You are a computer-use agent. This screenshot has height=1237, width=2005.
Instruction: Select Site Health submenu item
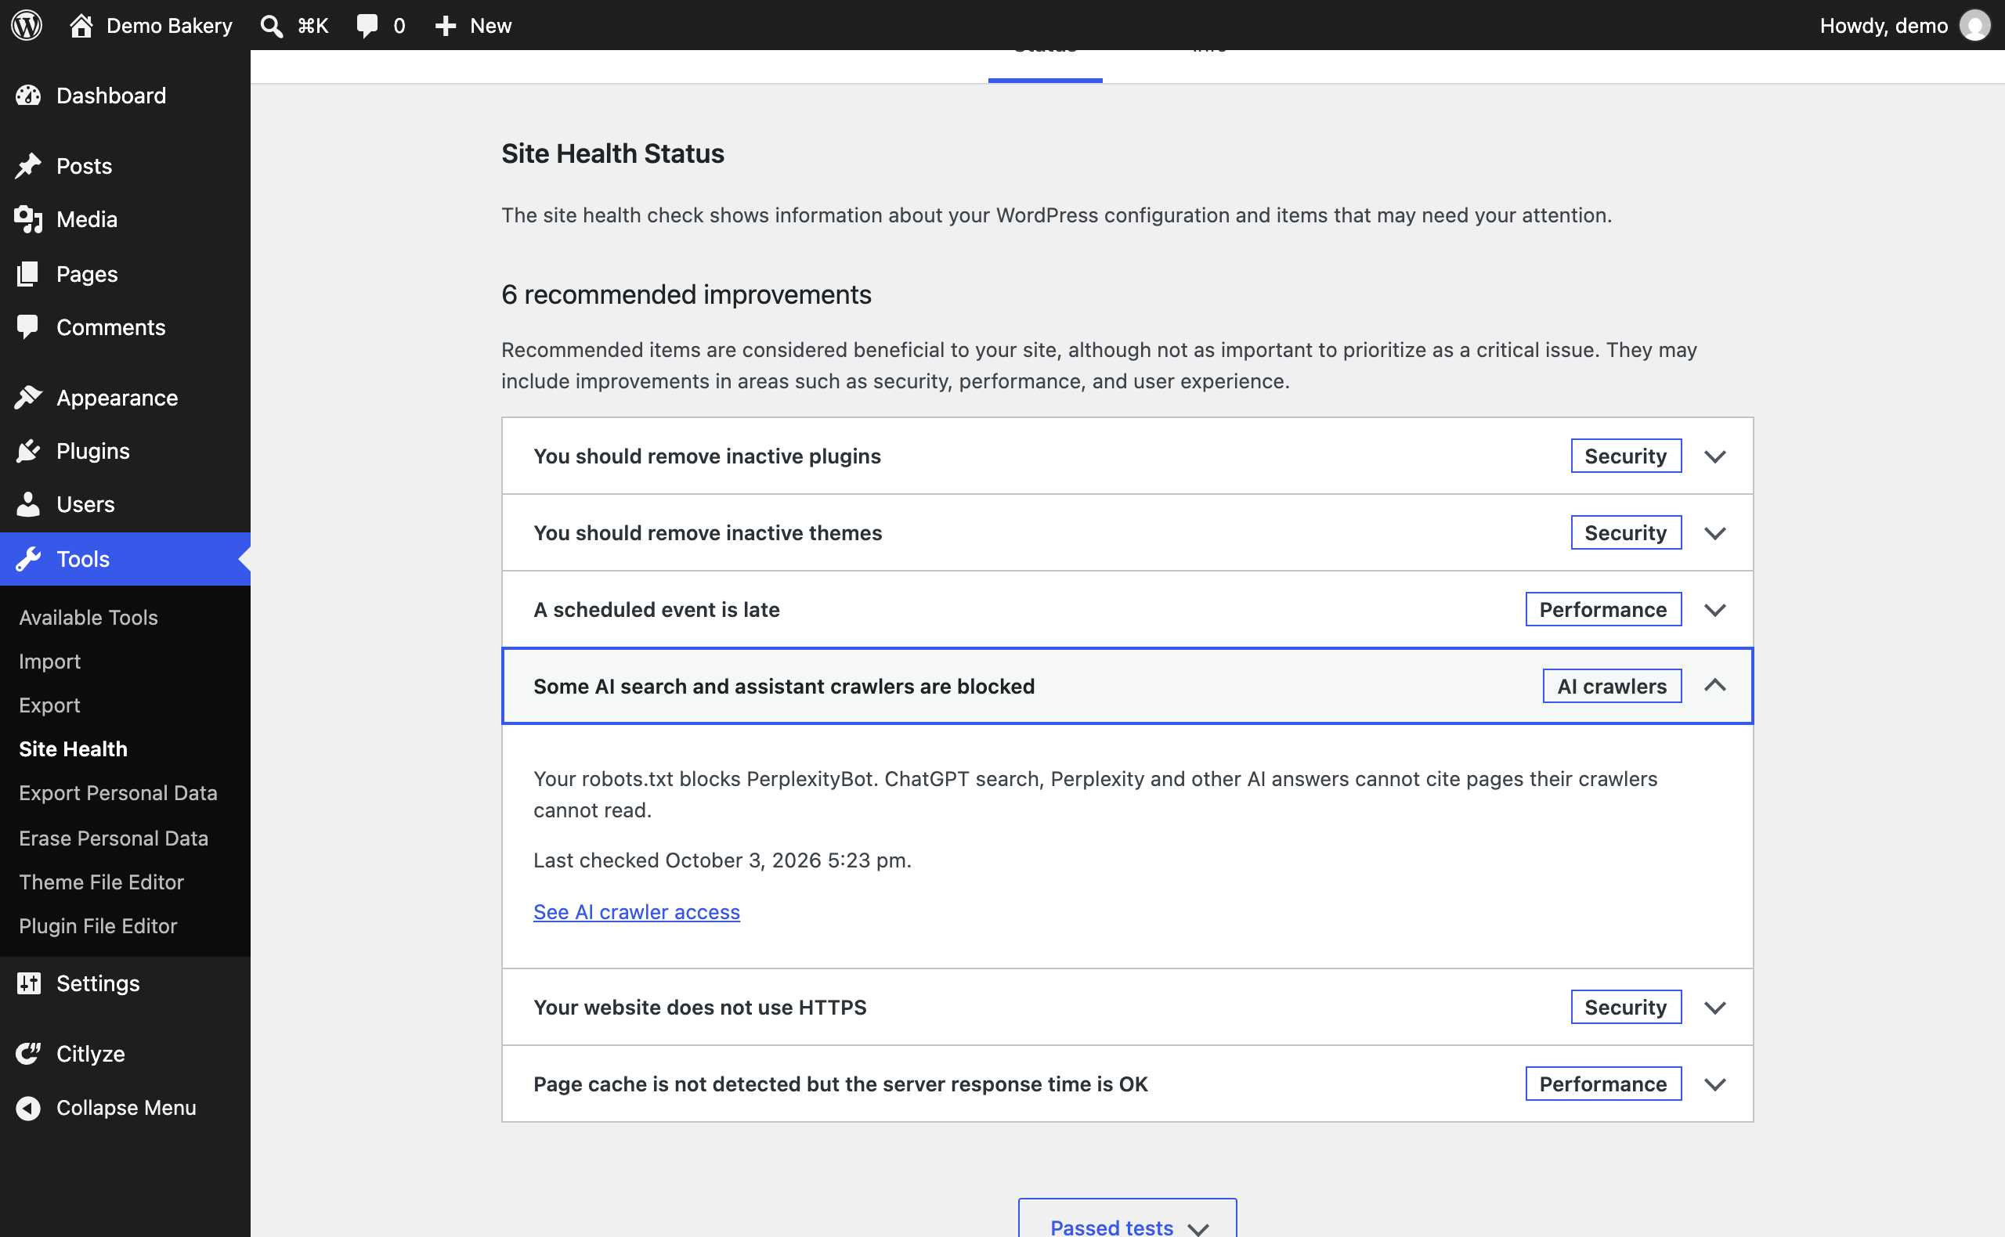(73, 749)
